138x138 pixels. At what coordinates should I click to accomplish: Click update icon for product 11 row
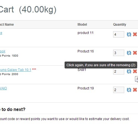click(x=129, y=34)
